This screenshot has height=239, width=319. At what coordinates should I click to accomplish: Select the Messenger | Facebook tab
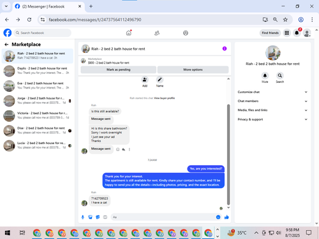click(x=48, y=6)
